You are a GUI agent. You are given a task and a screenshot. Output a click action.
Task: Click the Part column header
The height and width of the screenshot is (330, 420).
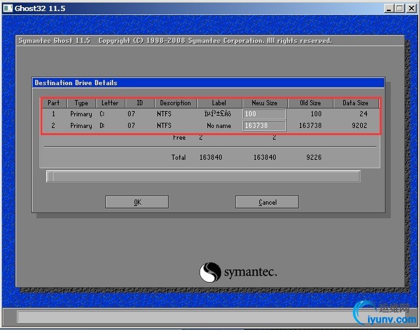point(53,103)
